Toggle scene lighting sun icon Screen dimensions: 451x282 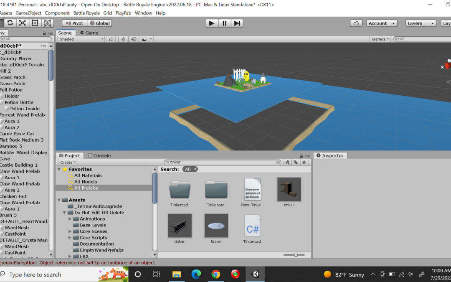click(x=123, y=39)
